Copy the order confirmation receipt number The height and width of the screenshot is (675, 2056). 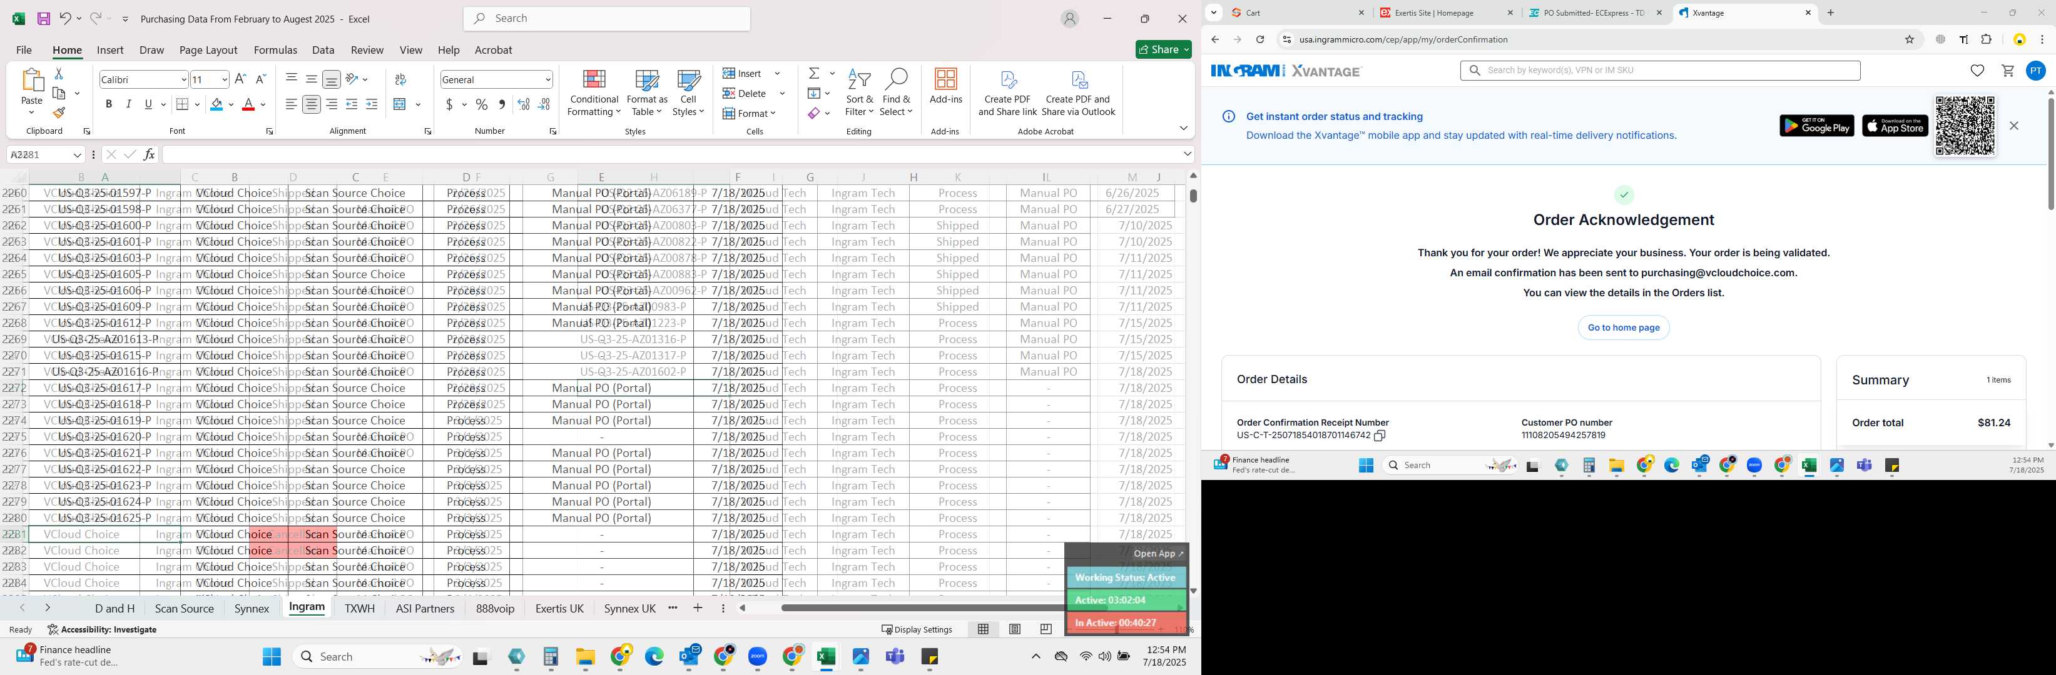coord(1379,436)
